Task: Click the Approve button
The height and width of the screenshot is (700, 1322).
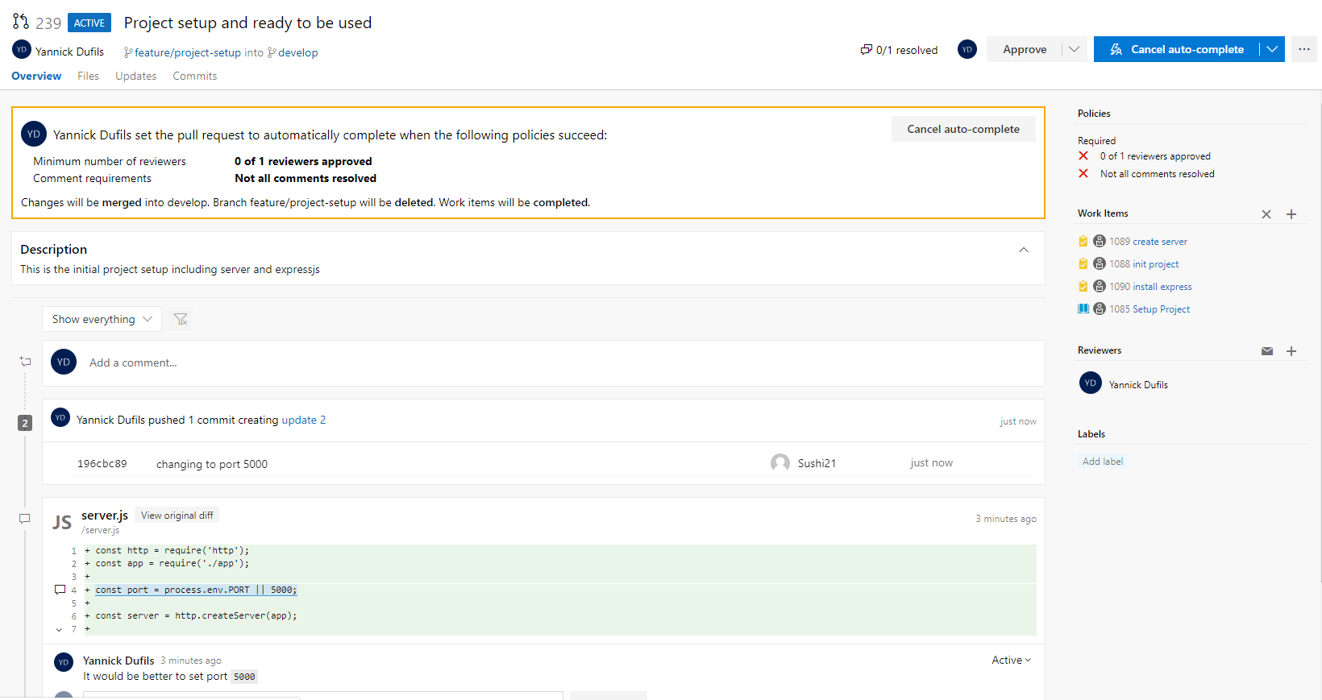Action: pos(1025,49)
